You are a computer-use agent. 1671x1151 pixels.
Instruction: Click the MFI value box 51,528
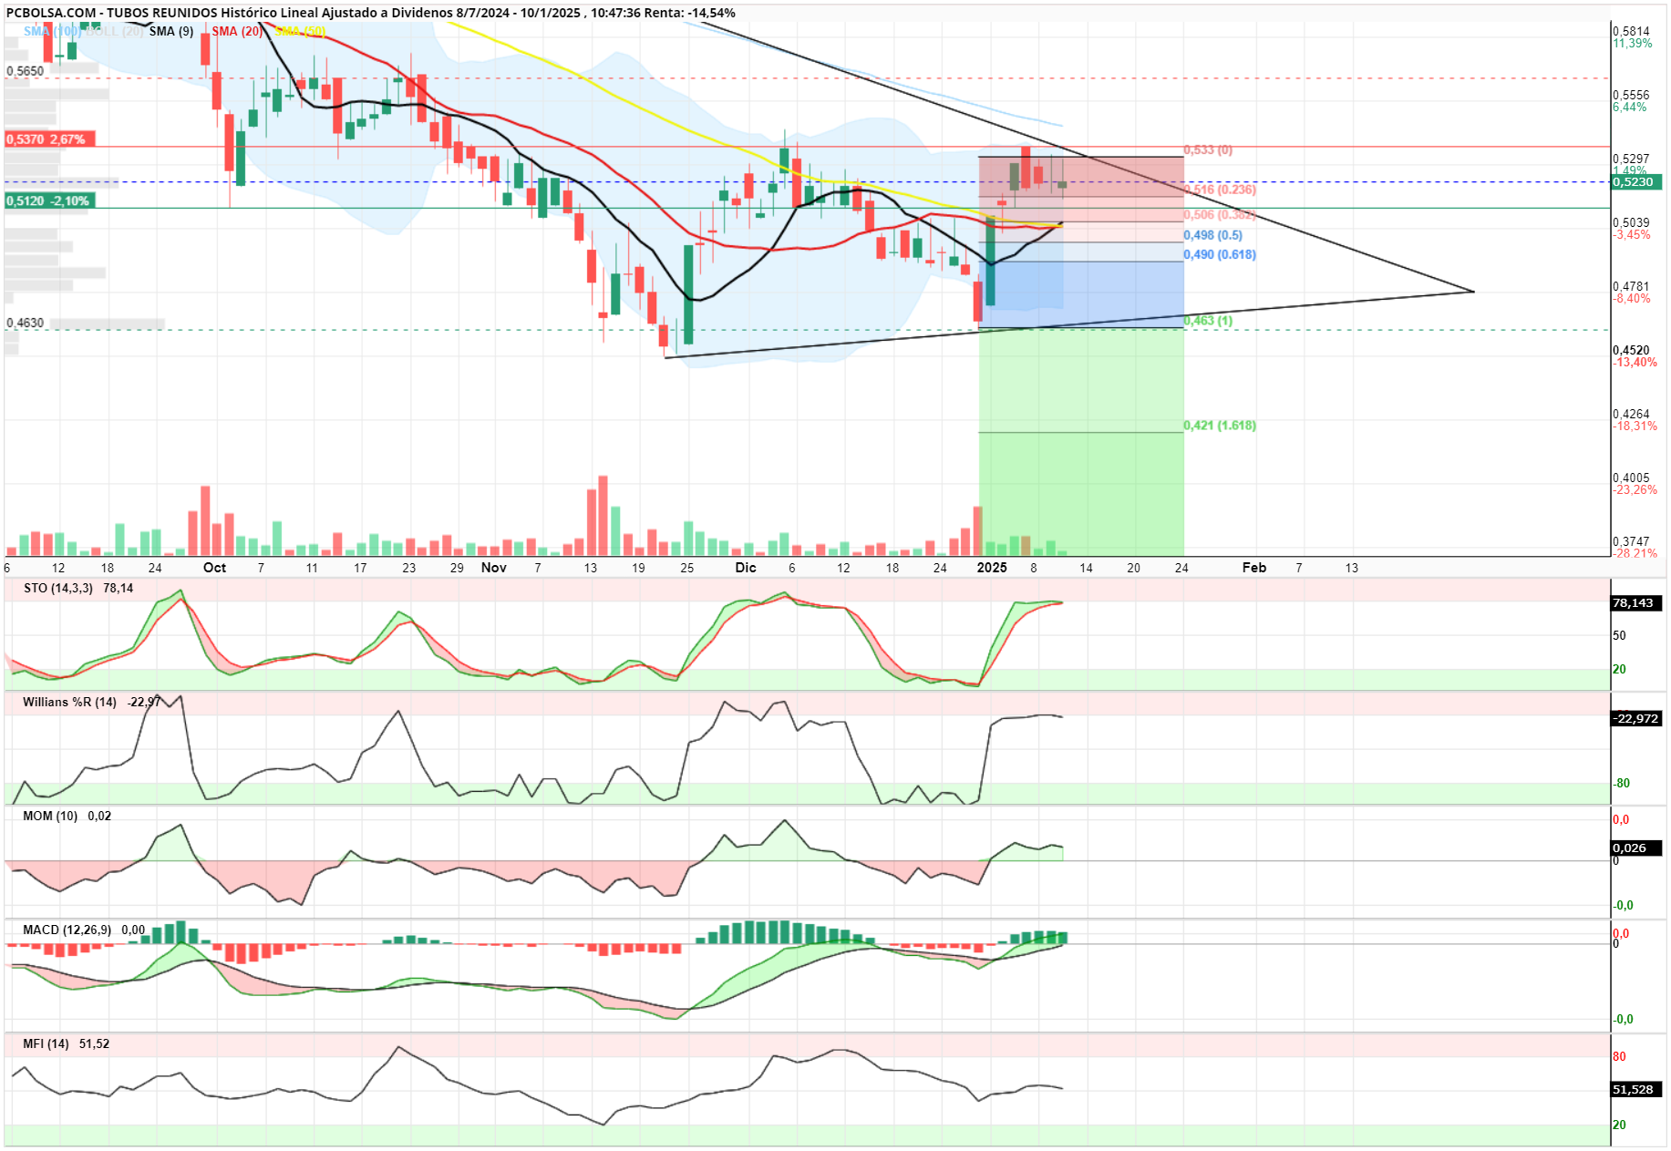click(1636, 1089)
